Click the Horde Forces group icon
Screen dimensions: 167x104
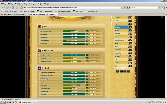pyautogui.click(x=39, y=50)
